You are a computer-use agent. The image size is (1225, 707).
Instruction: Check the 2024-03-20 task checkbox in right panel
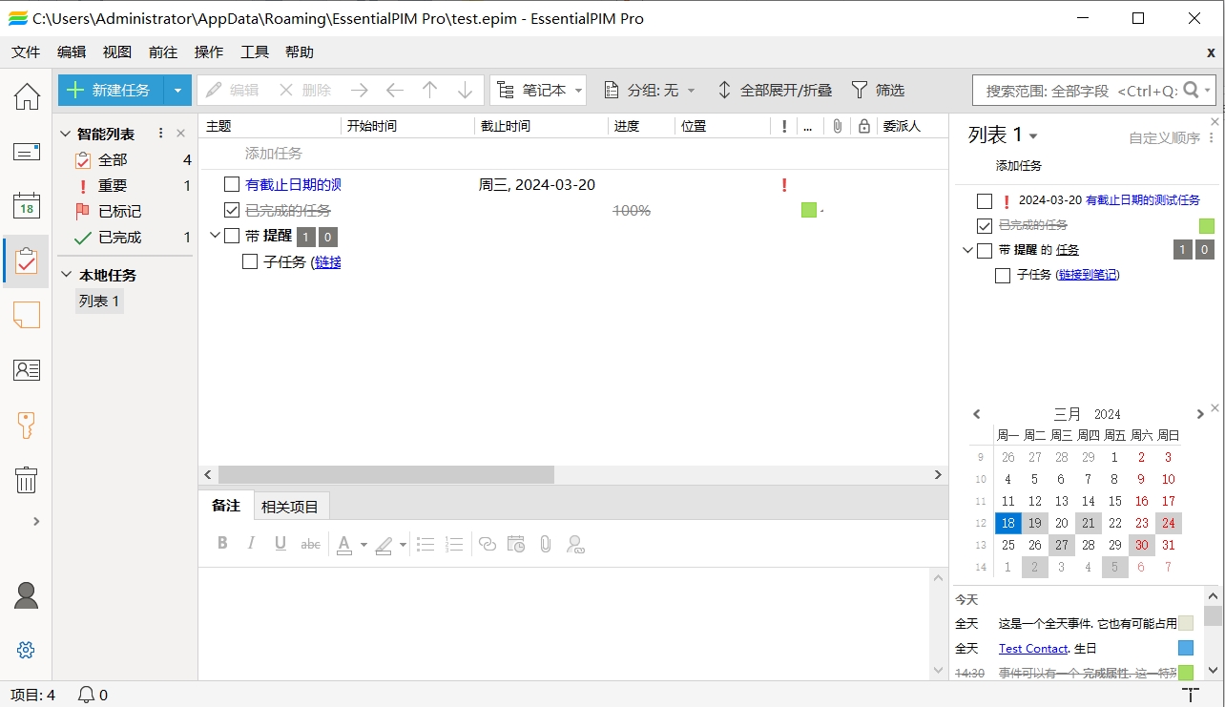pyautogui.click(x=985, y=200)
